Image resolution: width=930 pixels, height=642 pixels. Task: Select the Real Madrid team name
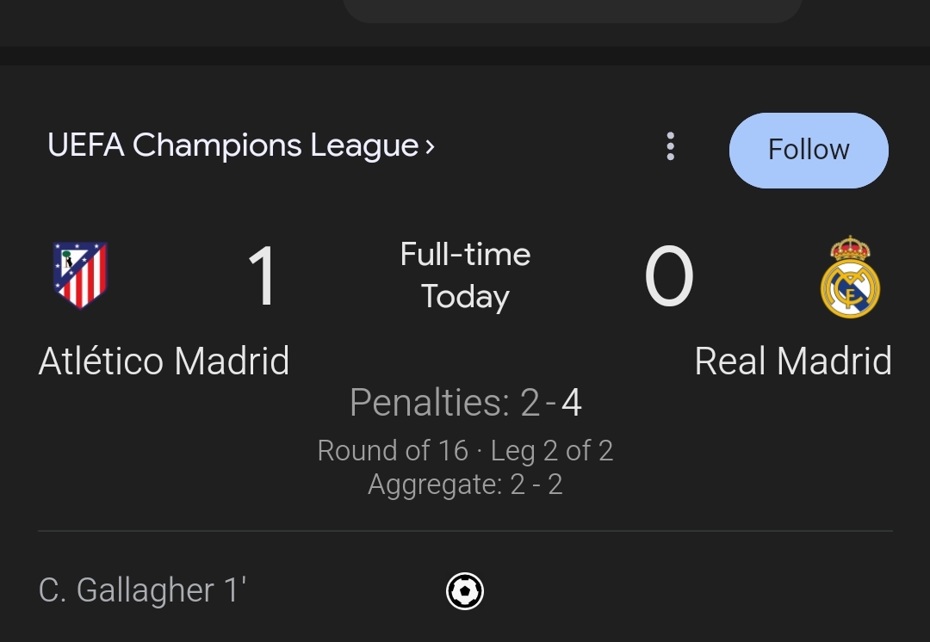point(792,361)
